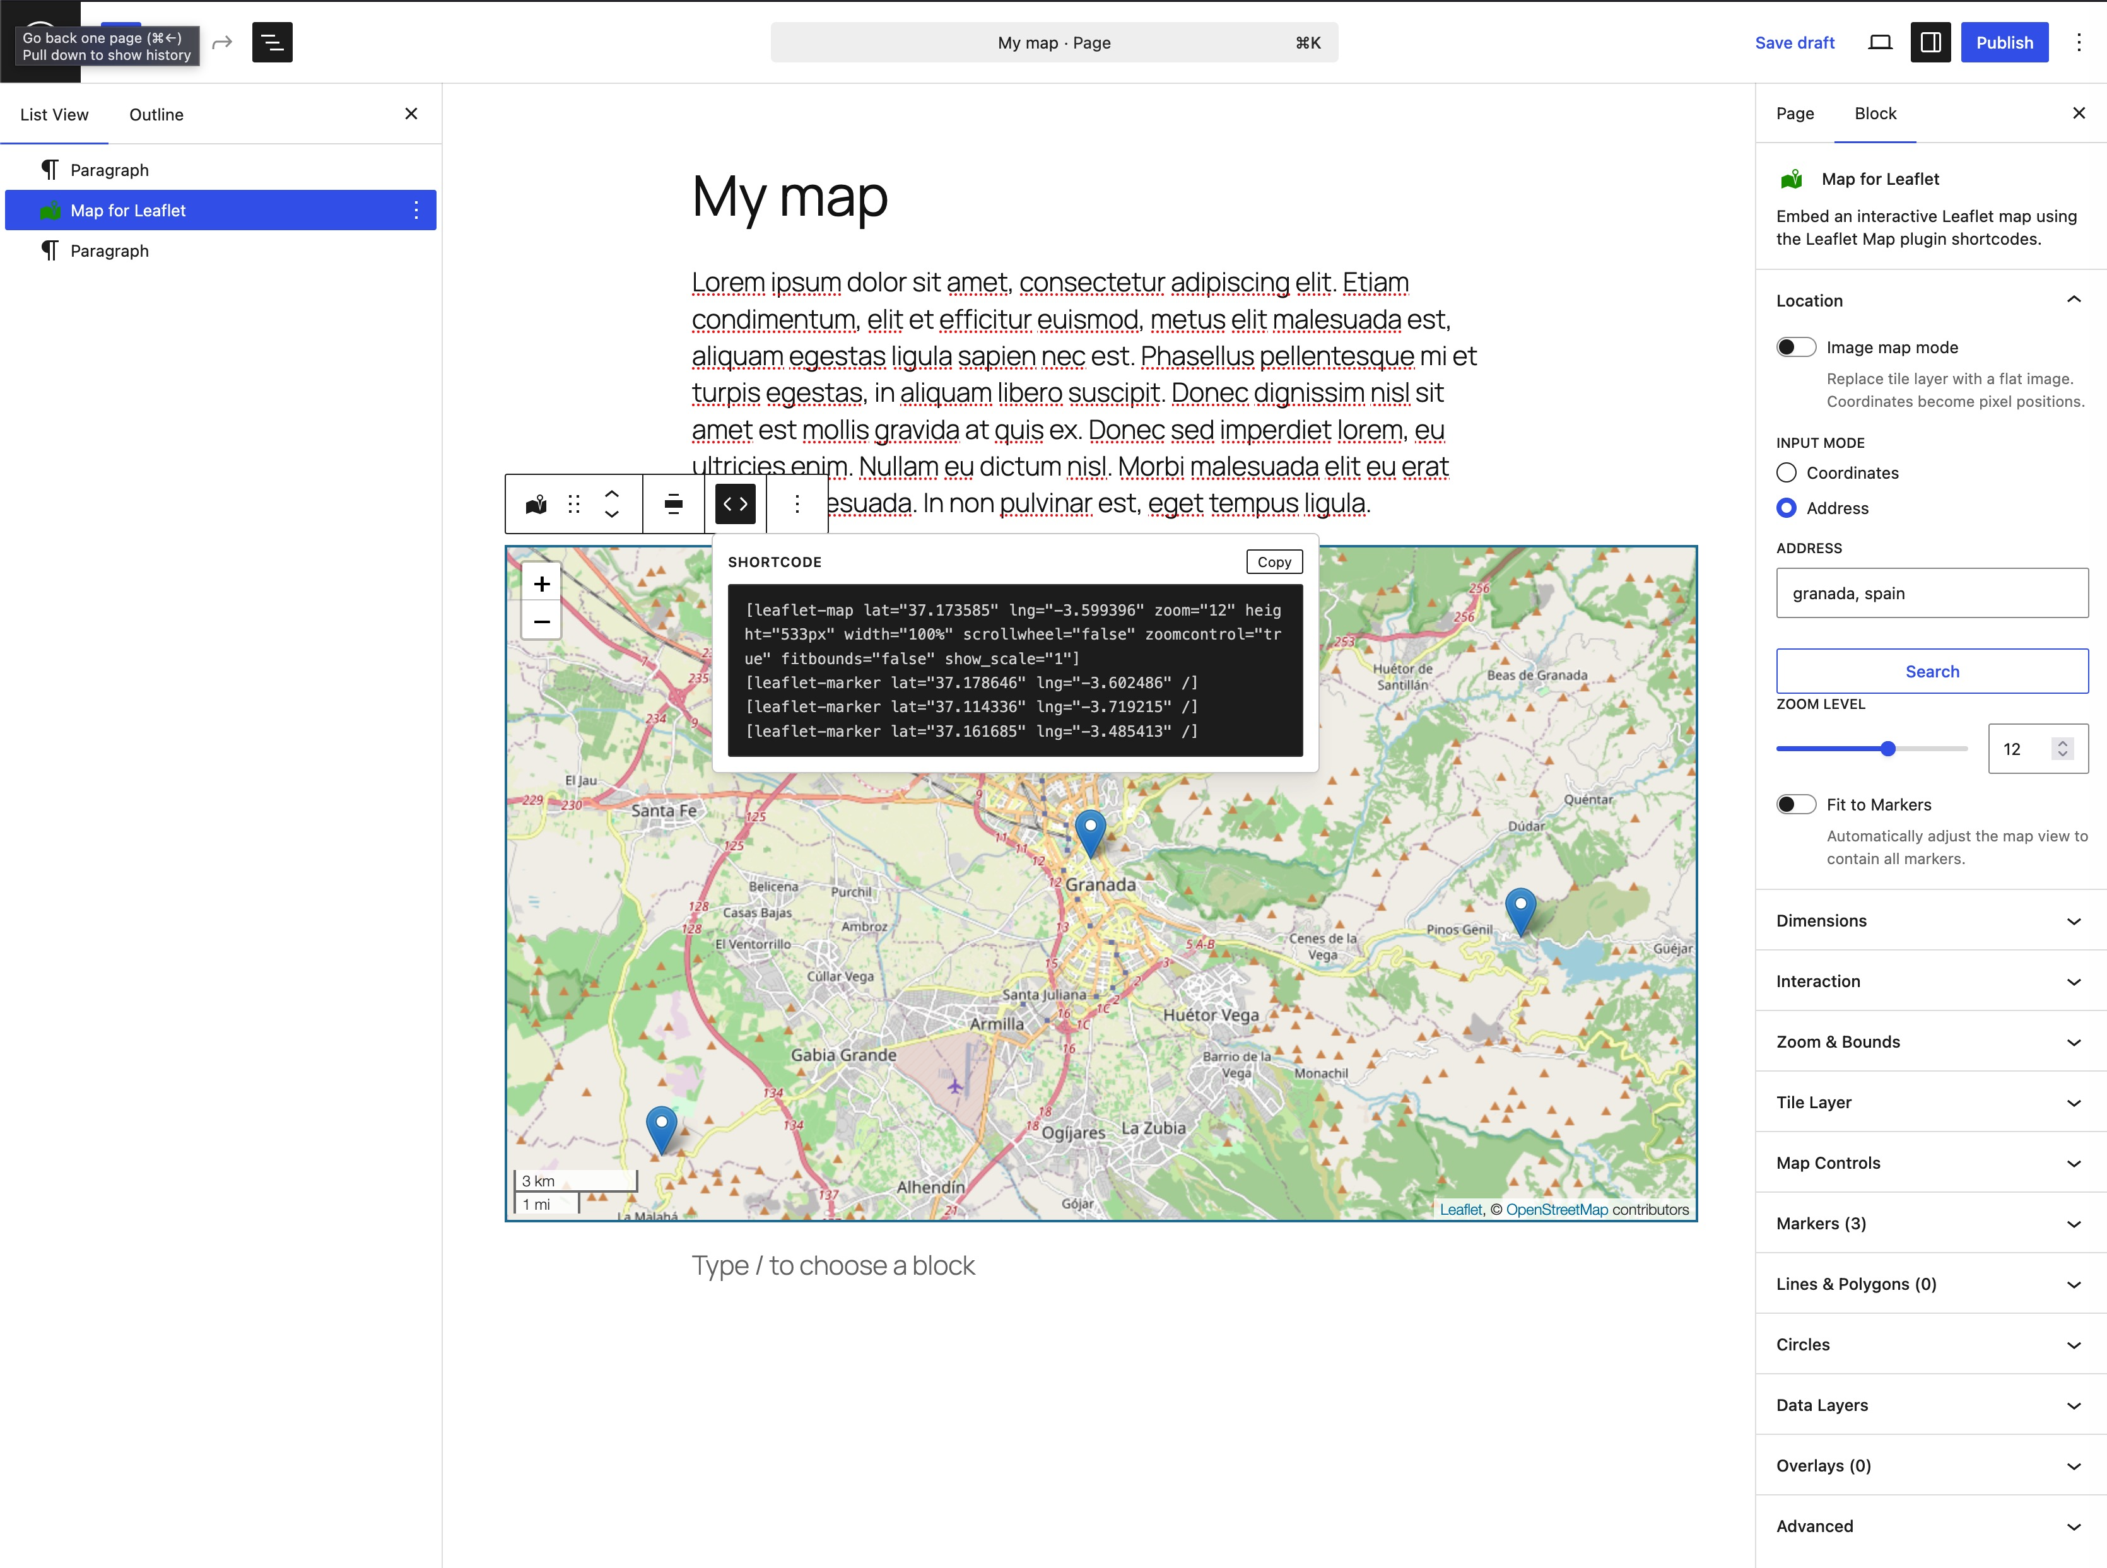The image size is (2107, 1568).
Task: Click the map marker near Pinos Genil
Action: coord(1520,911)
